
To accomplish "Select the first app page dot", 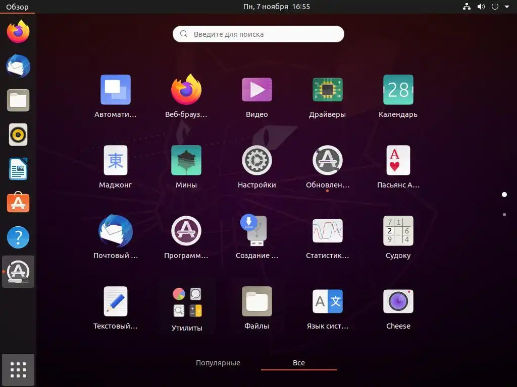I will [504, 195].
